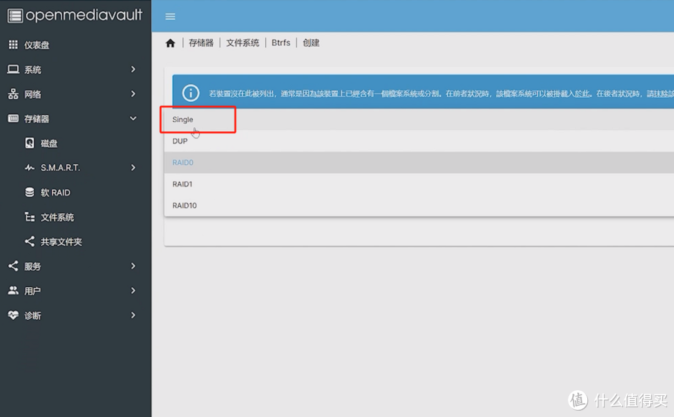Click 诊断 label in sidebar
This screenshot has height=417, width=674.
32,315
